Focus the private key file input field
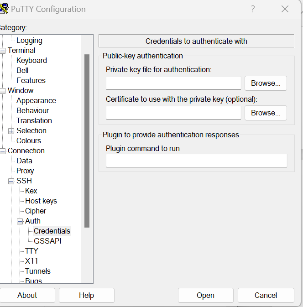 (x=173, y=83)
